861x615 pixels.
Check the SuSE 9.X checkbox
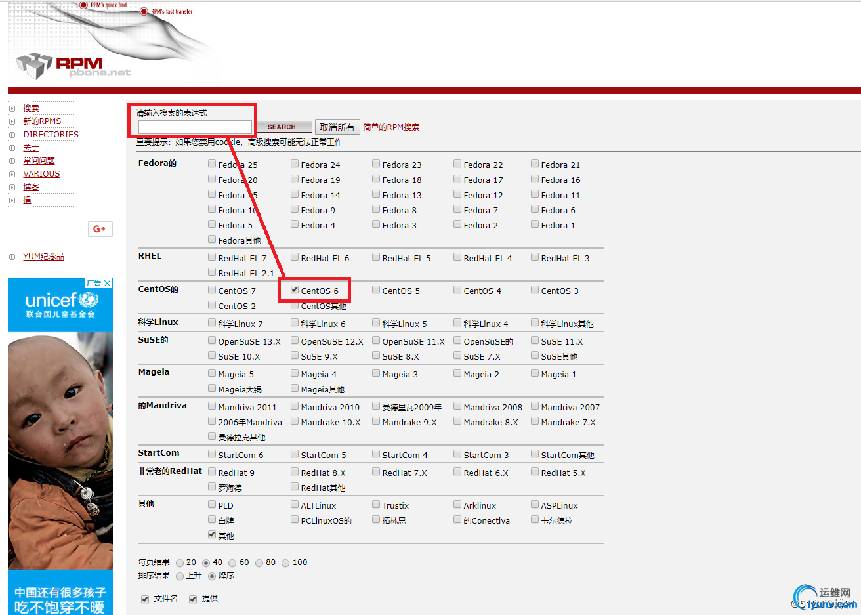click(295, 355)
